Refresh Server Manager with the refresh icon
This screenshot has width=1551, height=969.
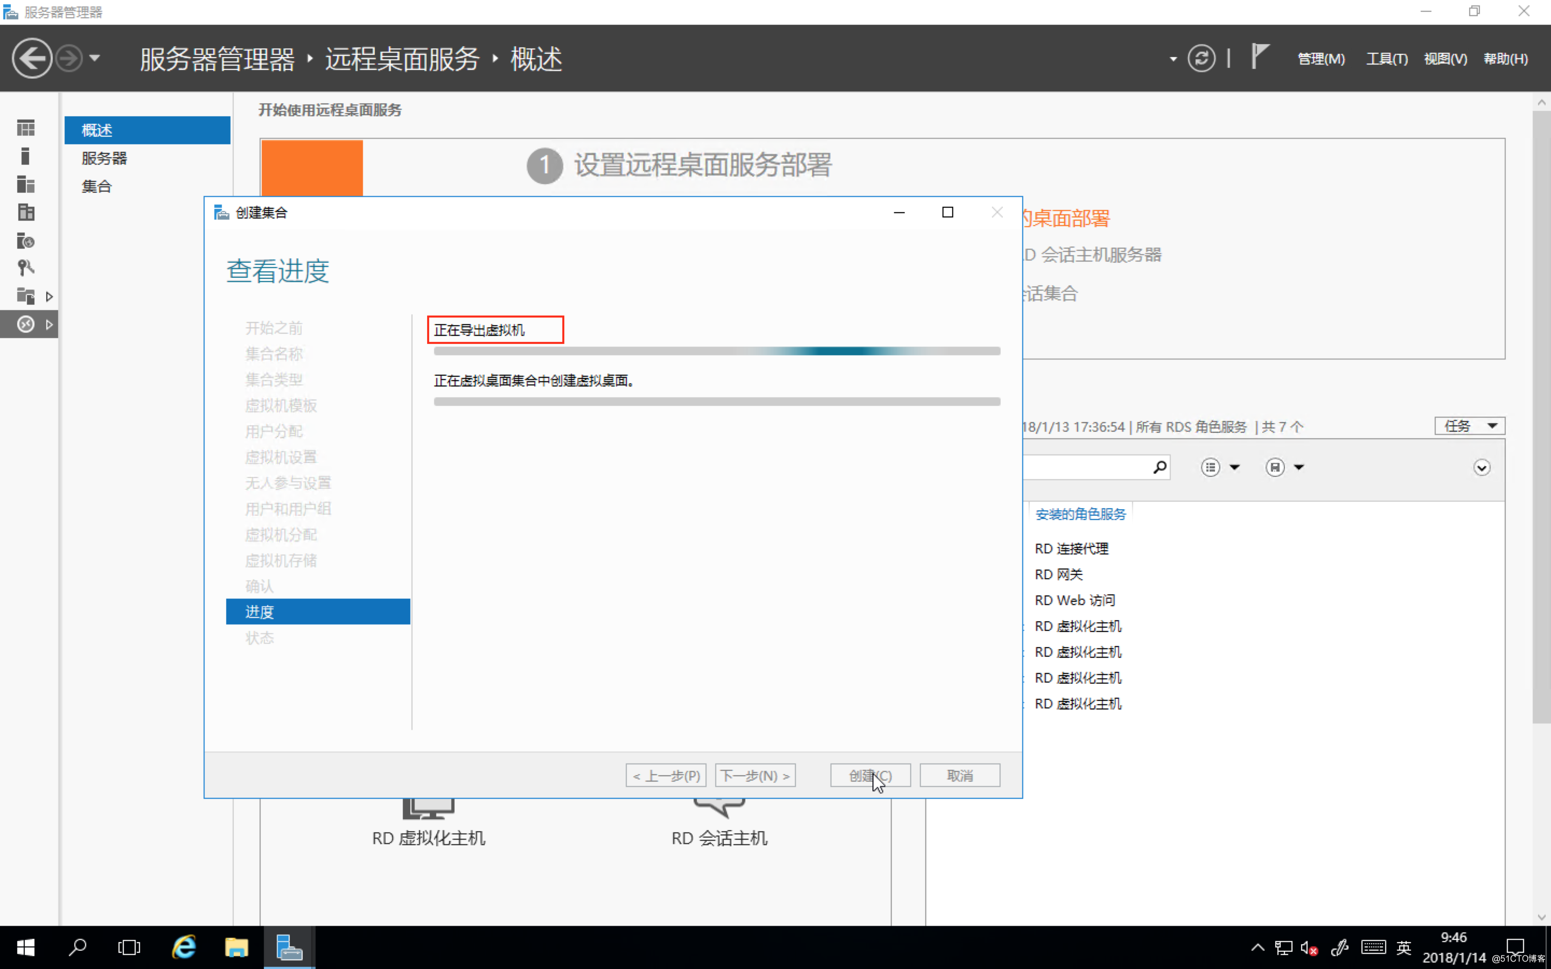click(x=1201, y=58)
